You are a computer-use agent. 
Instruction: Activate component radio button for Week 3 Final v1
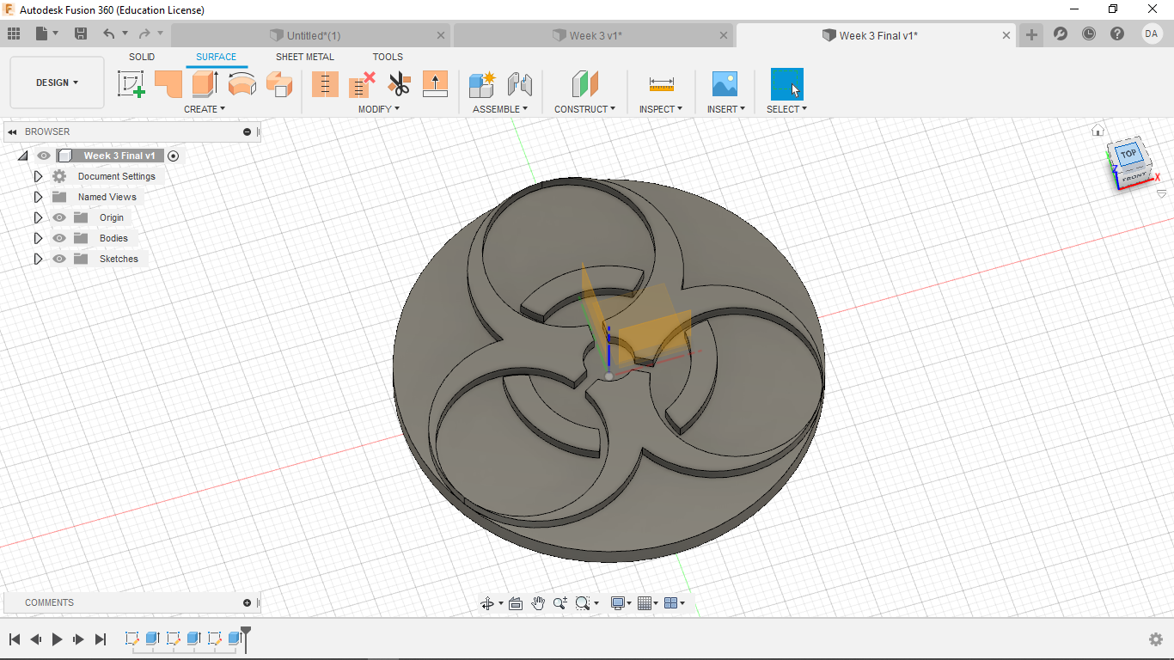[x=174, y=156]
